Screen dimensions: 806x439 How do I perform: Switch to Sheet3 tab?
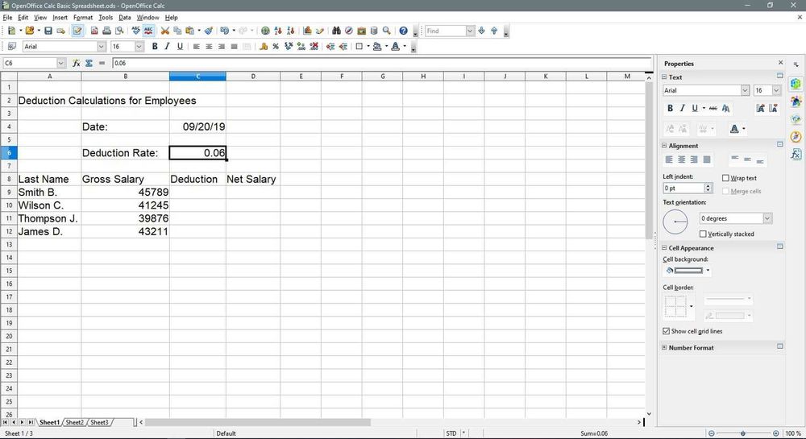pos(99,423)
